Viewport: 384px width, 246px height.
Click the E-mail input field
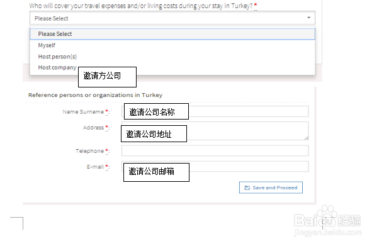[x=215, y=167]
